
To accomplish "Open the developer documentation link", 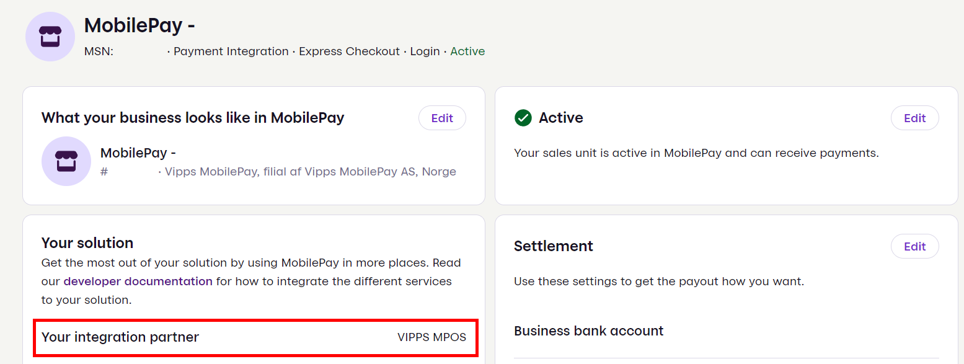I will [x=138, y=282].
